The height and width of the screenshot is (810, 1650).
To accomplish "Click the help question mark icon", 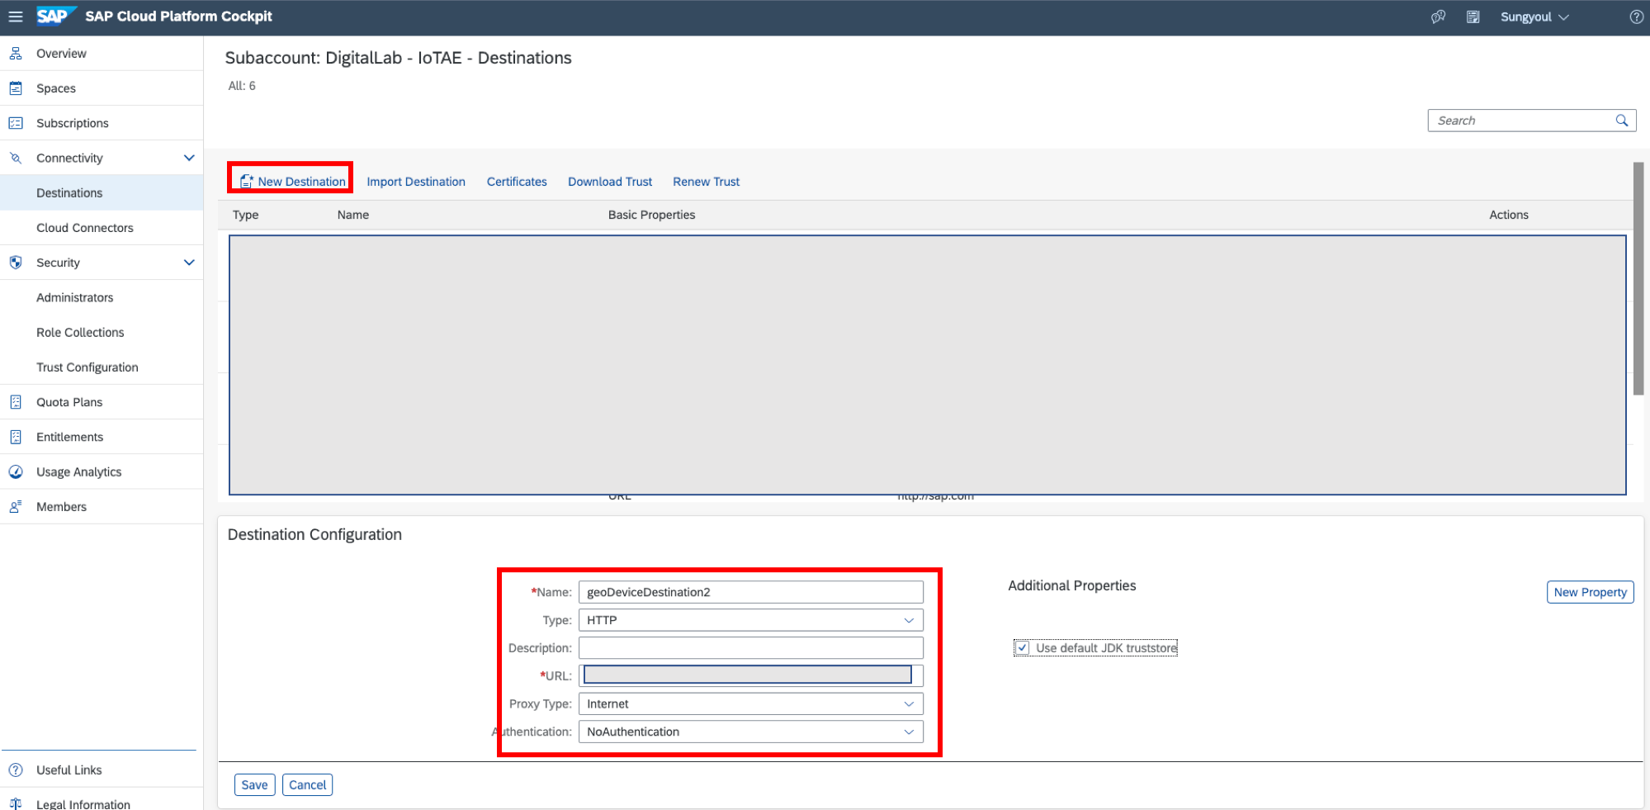I will coord(1636,17).
